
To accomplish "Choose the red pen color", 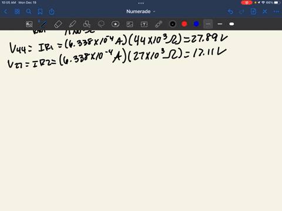I will tap(184, 24).
